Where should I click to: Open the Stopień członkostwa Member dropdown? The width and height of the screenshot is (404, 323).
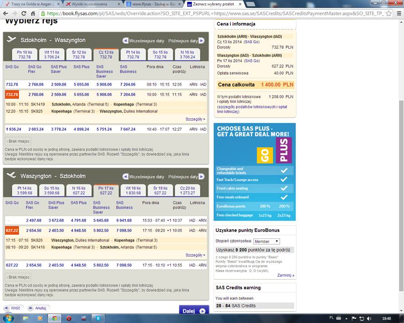(x=266, y=242)
